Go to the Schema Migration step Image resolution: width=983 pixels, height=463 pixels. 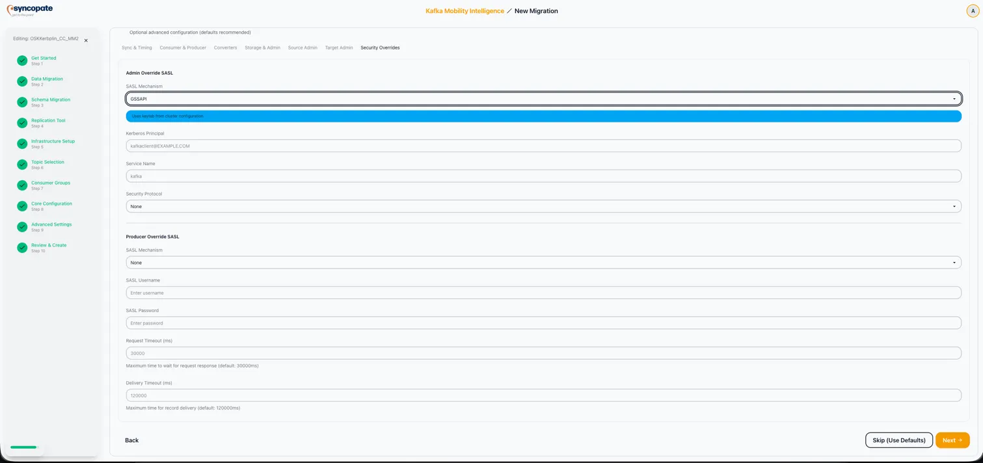click(x=51, y=99)
